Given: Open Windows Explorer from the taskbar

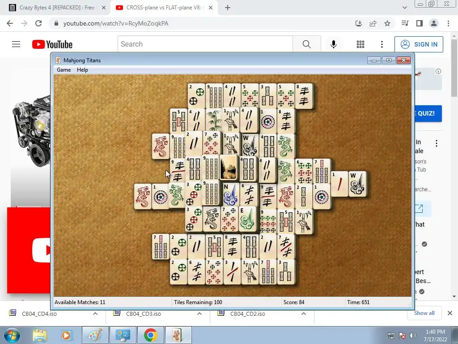Looking at the screenshot, I should [40, 335].
